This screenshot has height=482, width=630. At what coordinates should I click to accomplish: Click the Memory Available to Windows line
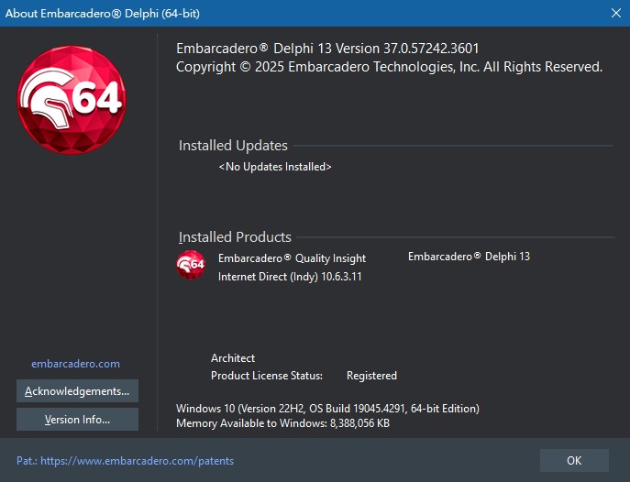click(282, 423)
